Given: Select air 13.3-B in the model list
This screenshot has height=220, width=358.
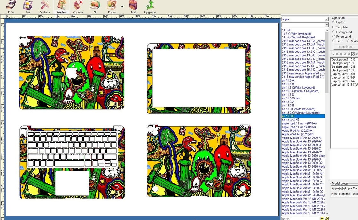Looking at the screenshot, I should point(288,106).
